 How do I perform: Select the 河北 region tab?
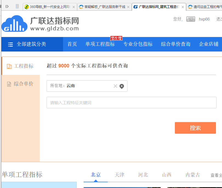pos(143,175)
